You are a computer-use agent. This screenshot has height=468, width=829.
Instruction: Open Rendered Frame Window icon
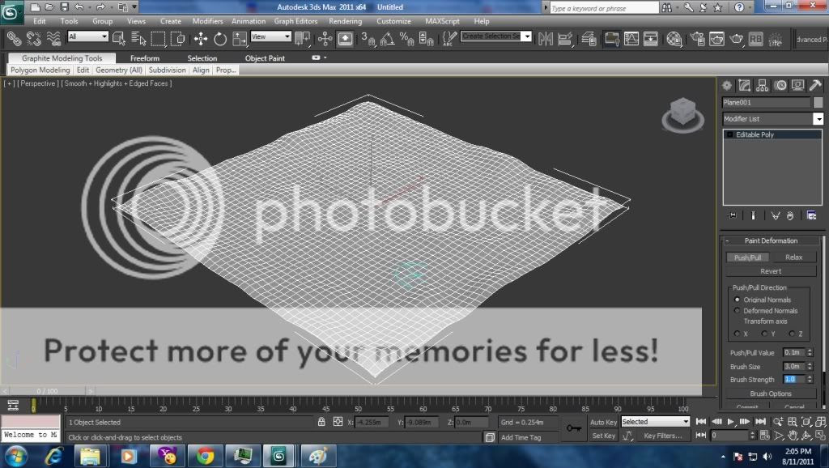coord(717,39)
